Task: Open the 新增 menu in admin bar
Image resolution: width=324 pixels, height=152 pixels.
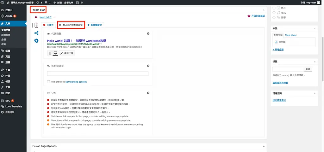Action: (x=58, y=3)
